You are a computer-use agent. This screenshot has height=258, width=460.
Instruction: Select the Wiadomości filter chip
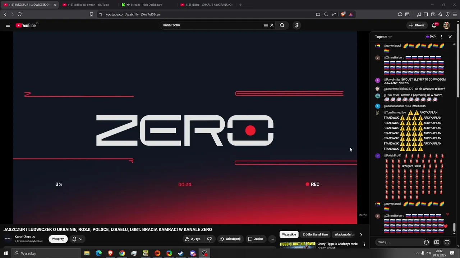tap(344, 234)
